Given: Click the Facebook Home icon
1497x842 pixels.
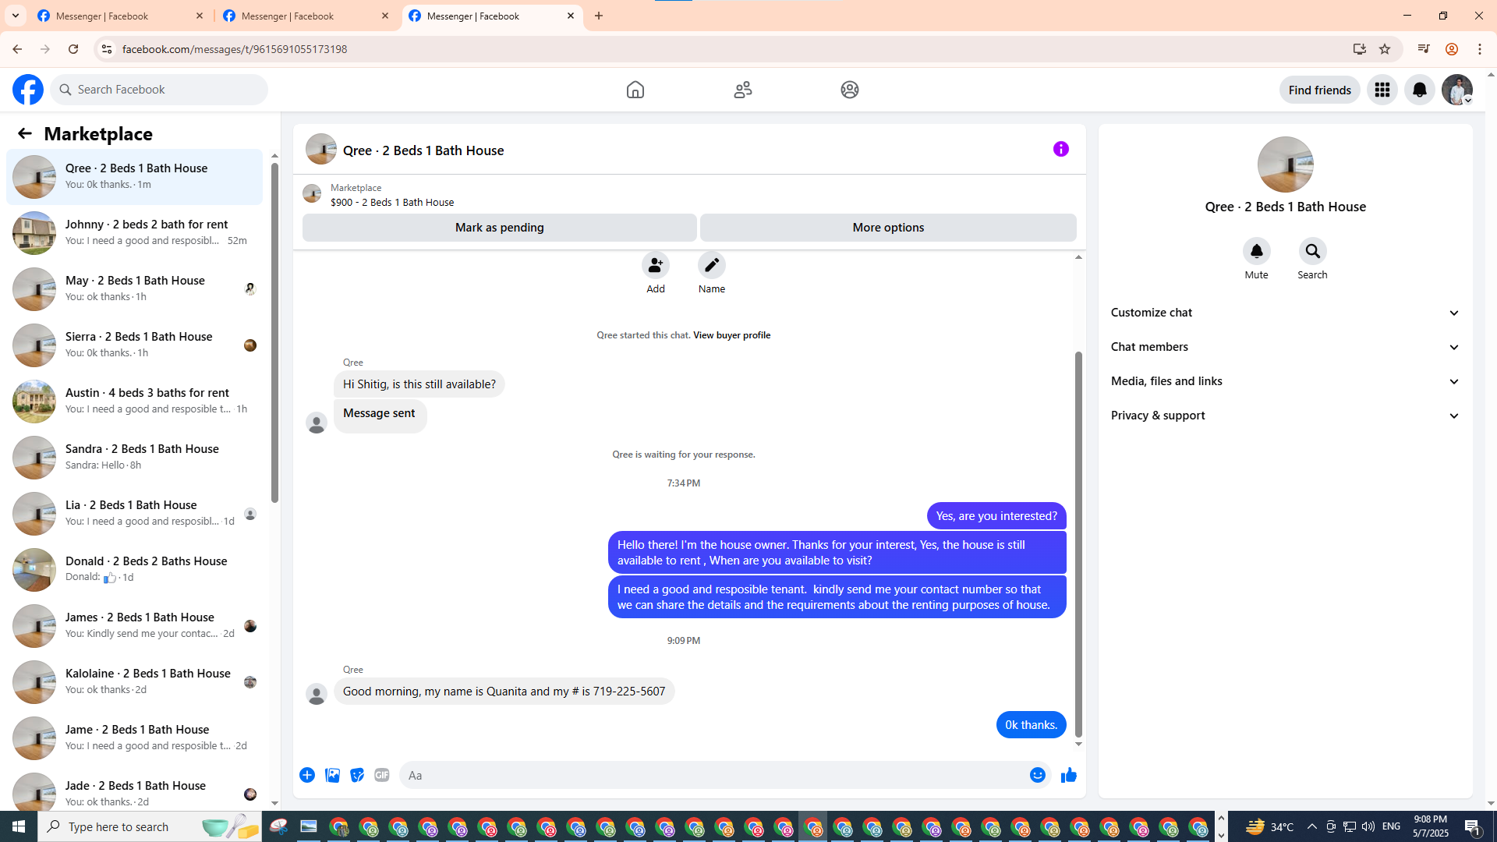Looking at the screenshot, I should point(635,90).
